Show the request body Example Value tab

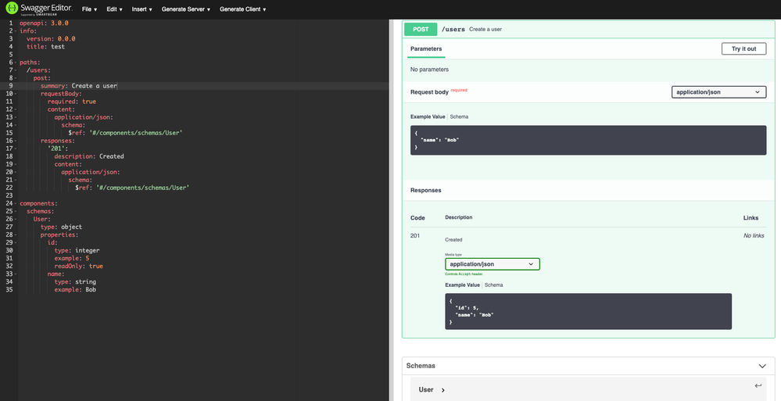point(428,116)
